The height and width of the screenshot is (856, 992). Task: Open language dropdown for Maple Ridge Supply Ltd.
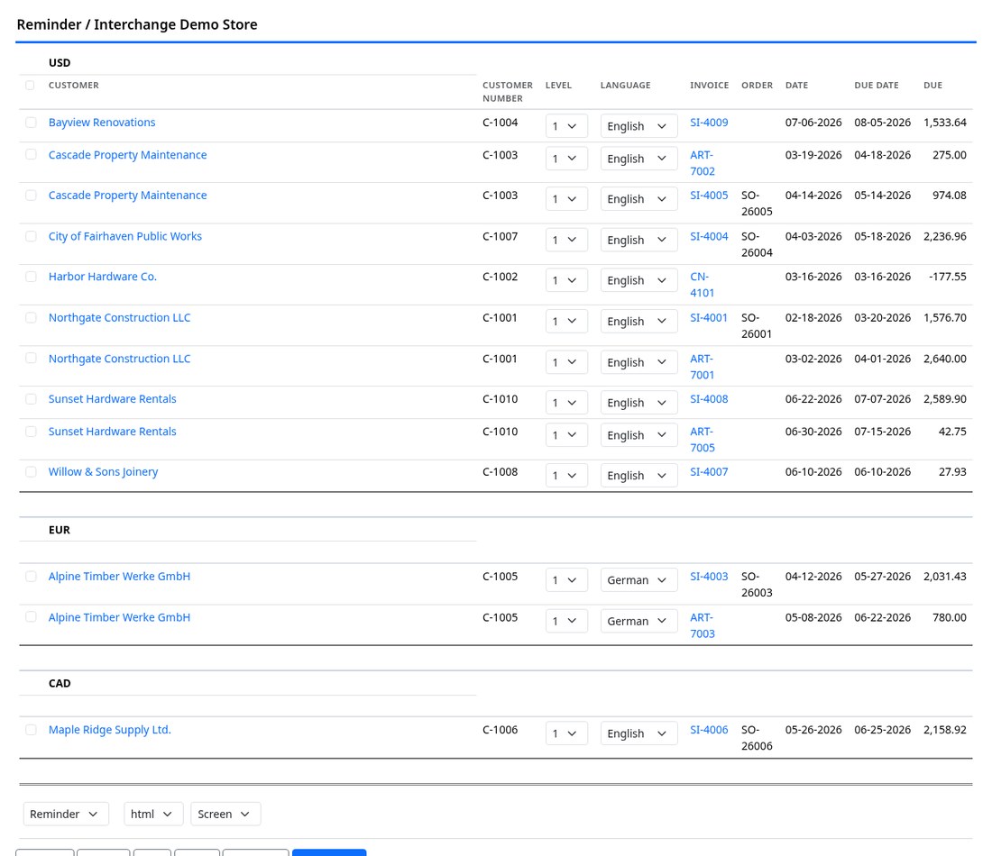(638, 734)
